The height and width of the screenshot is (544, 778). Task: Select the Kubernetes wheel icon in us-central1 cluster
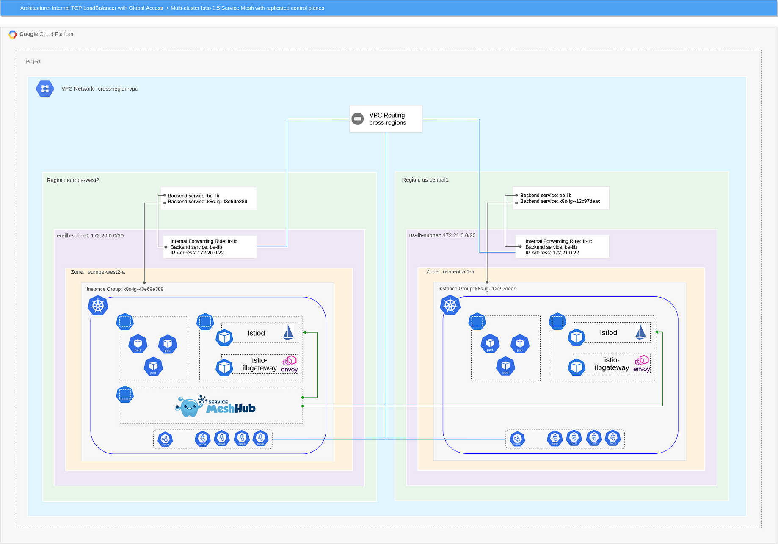coord(450,305)
